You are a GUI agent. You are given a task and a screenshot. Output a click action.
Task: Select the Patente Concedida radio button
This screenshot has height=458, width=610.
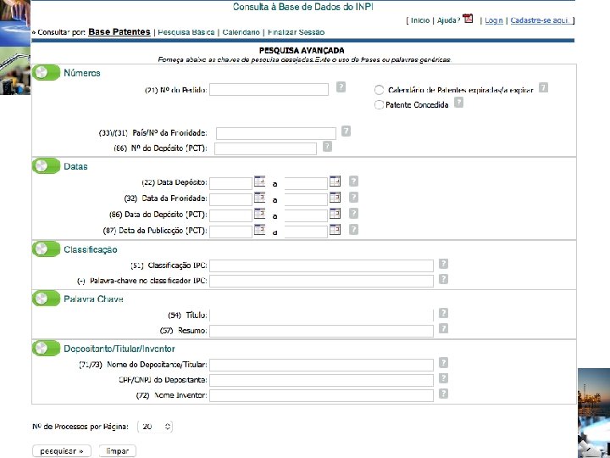379,105
